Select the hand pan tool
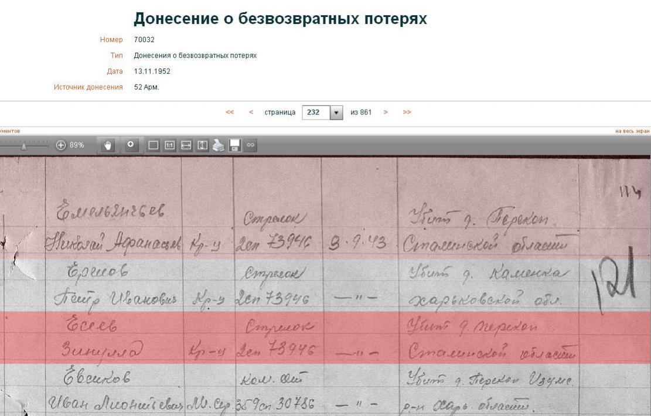This screenshot has height=416, width=651. (x=108, y=145)
